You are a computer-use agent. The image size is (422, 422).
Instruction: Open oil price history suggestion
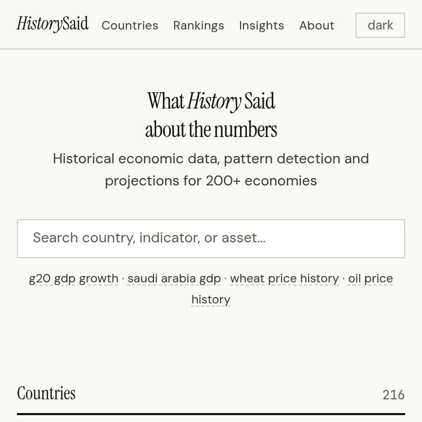click(x=292, y=289)
